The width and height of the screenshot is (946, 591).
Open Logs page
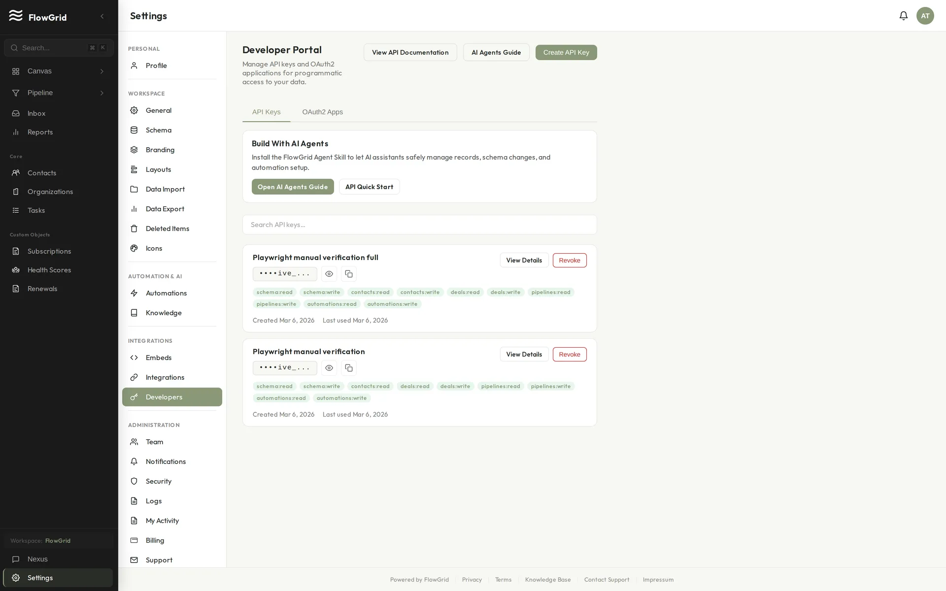[172, 501]
